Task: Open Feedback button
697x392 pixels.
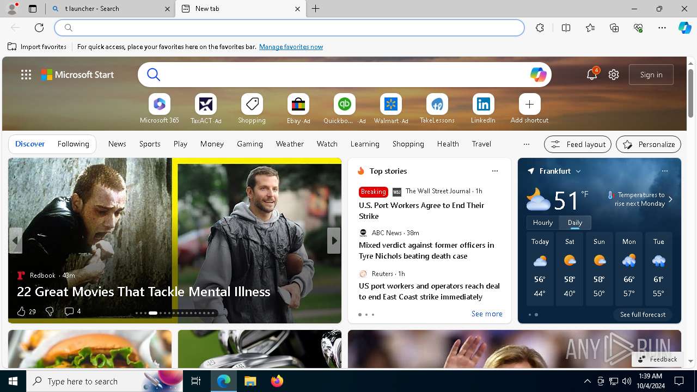Action: pos(658,359)
